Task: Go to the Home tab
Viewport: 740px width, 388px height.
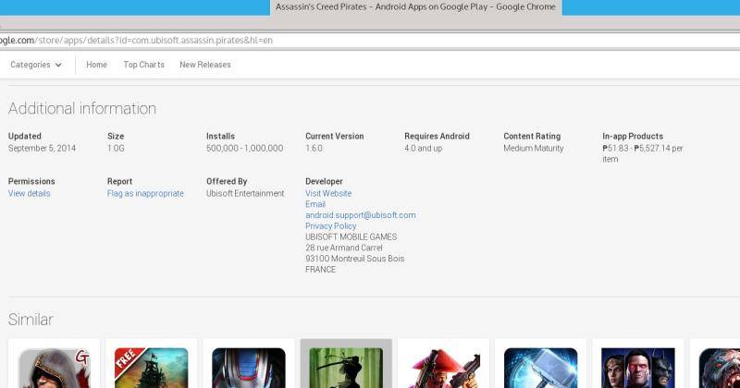Action: 96,65
